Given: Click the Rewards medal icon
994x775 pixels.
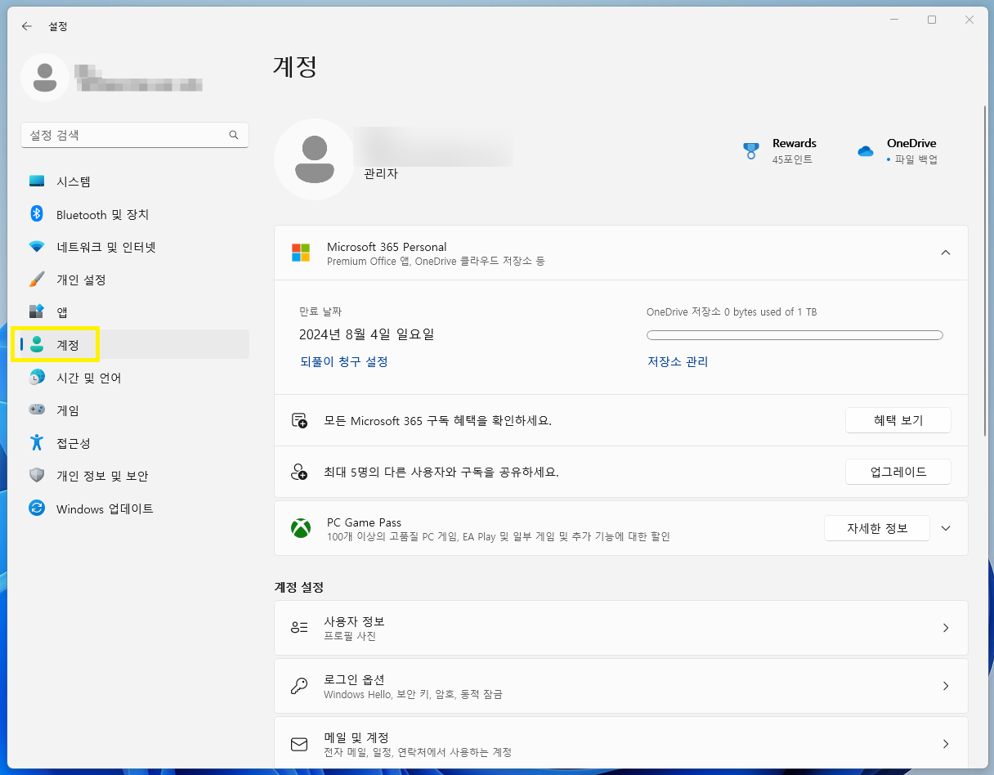Looking at the screenshot, I should click(751, 151).
